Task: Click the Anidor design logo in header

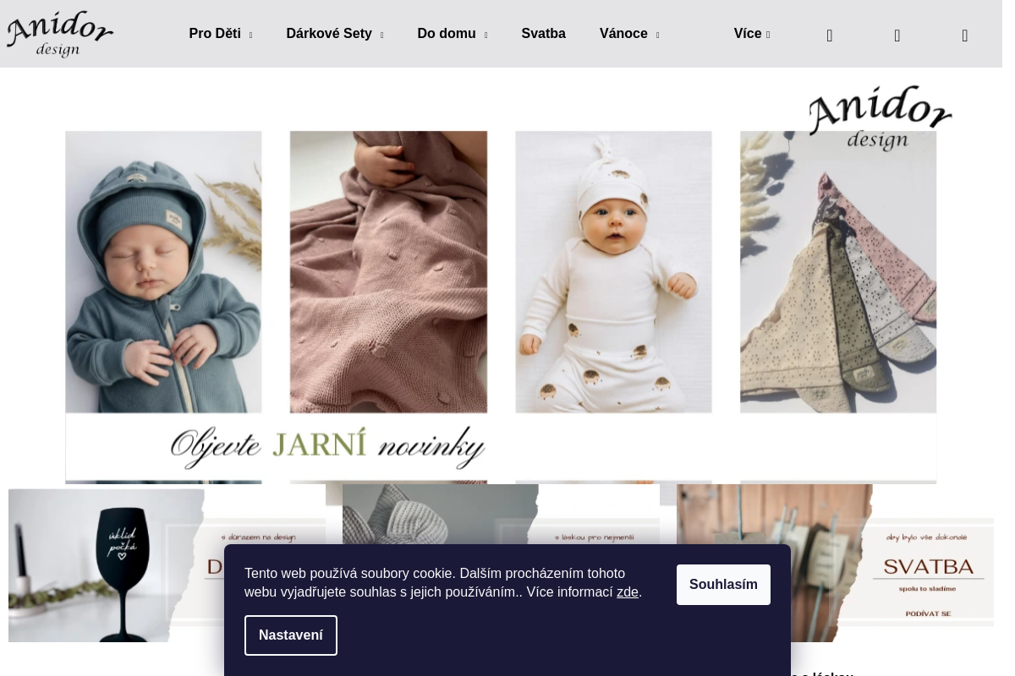Action: pyautogui.click(x=60, y=34)
